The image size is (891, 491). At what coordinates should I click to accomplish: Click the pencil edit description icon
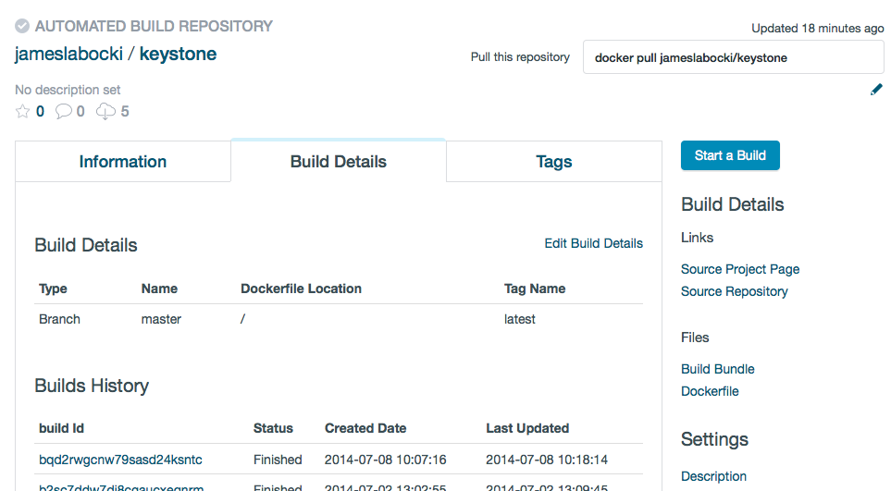(x=876, y=90)
